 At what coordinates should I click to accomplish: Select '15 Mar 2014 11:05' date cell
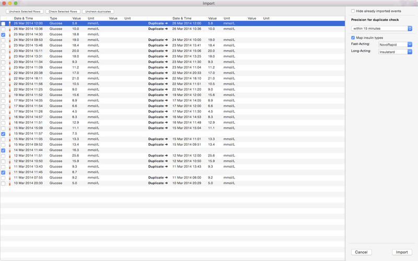point(28,139)
